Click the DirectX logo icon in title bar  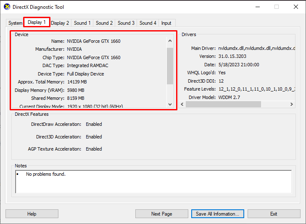pyautogui.click(x=7, y=7)
